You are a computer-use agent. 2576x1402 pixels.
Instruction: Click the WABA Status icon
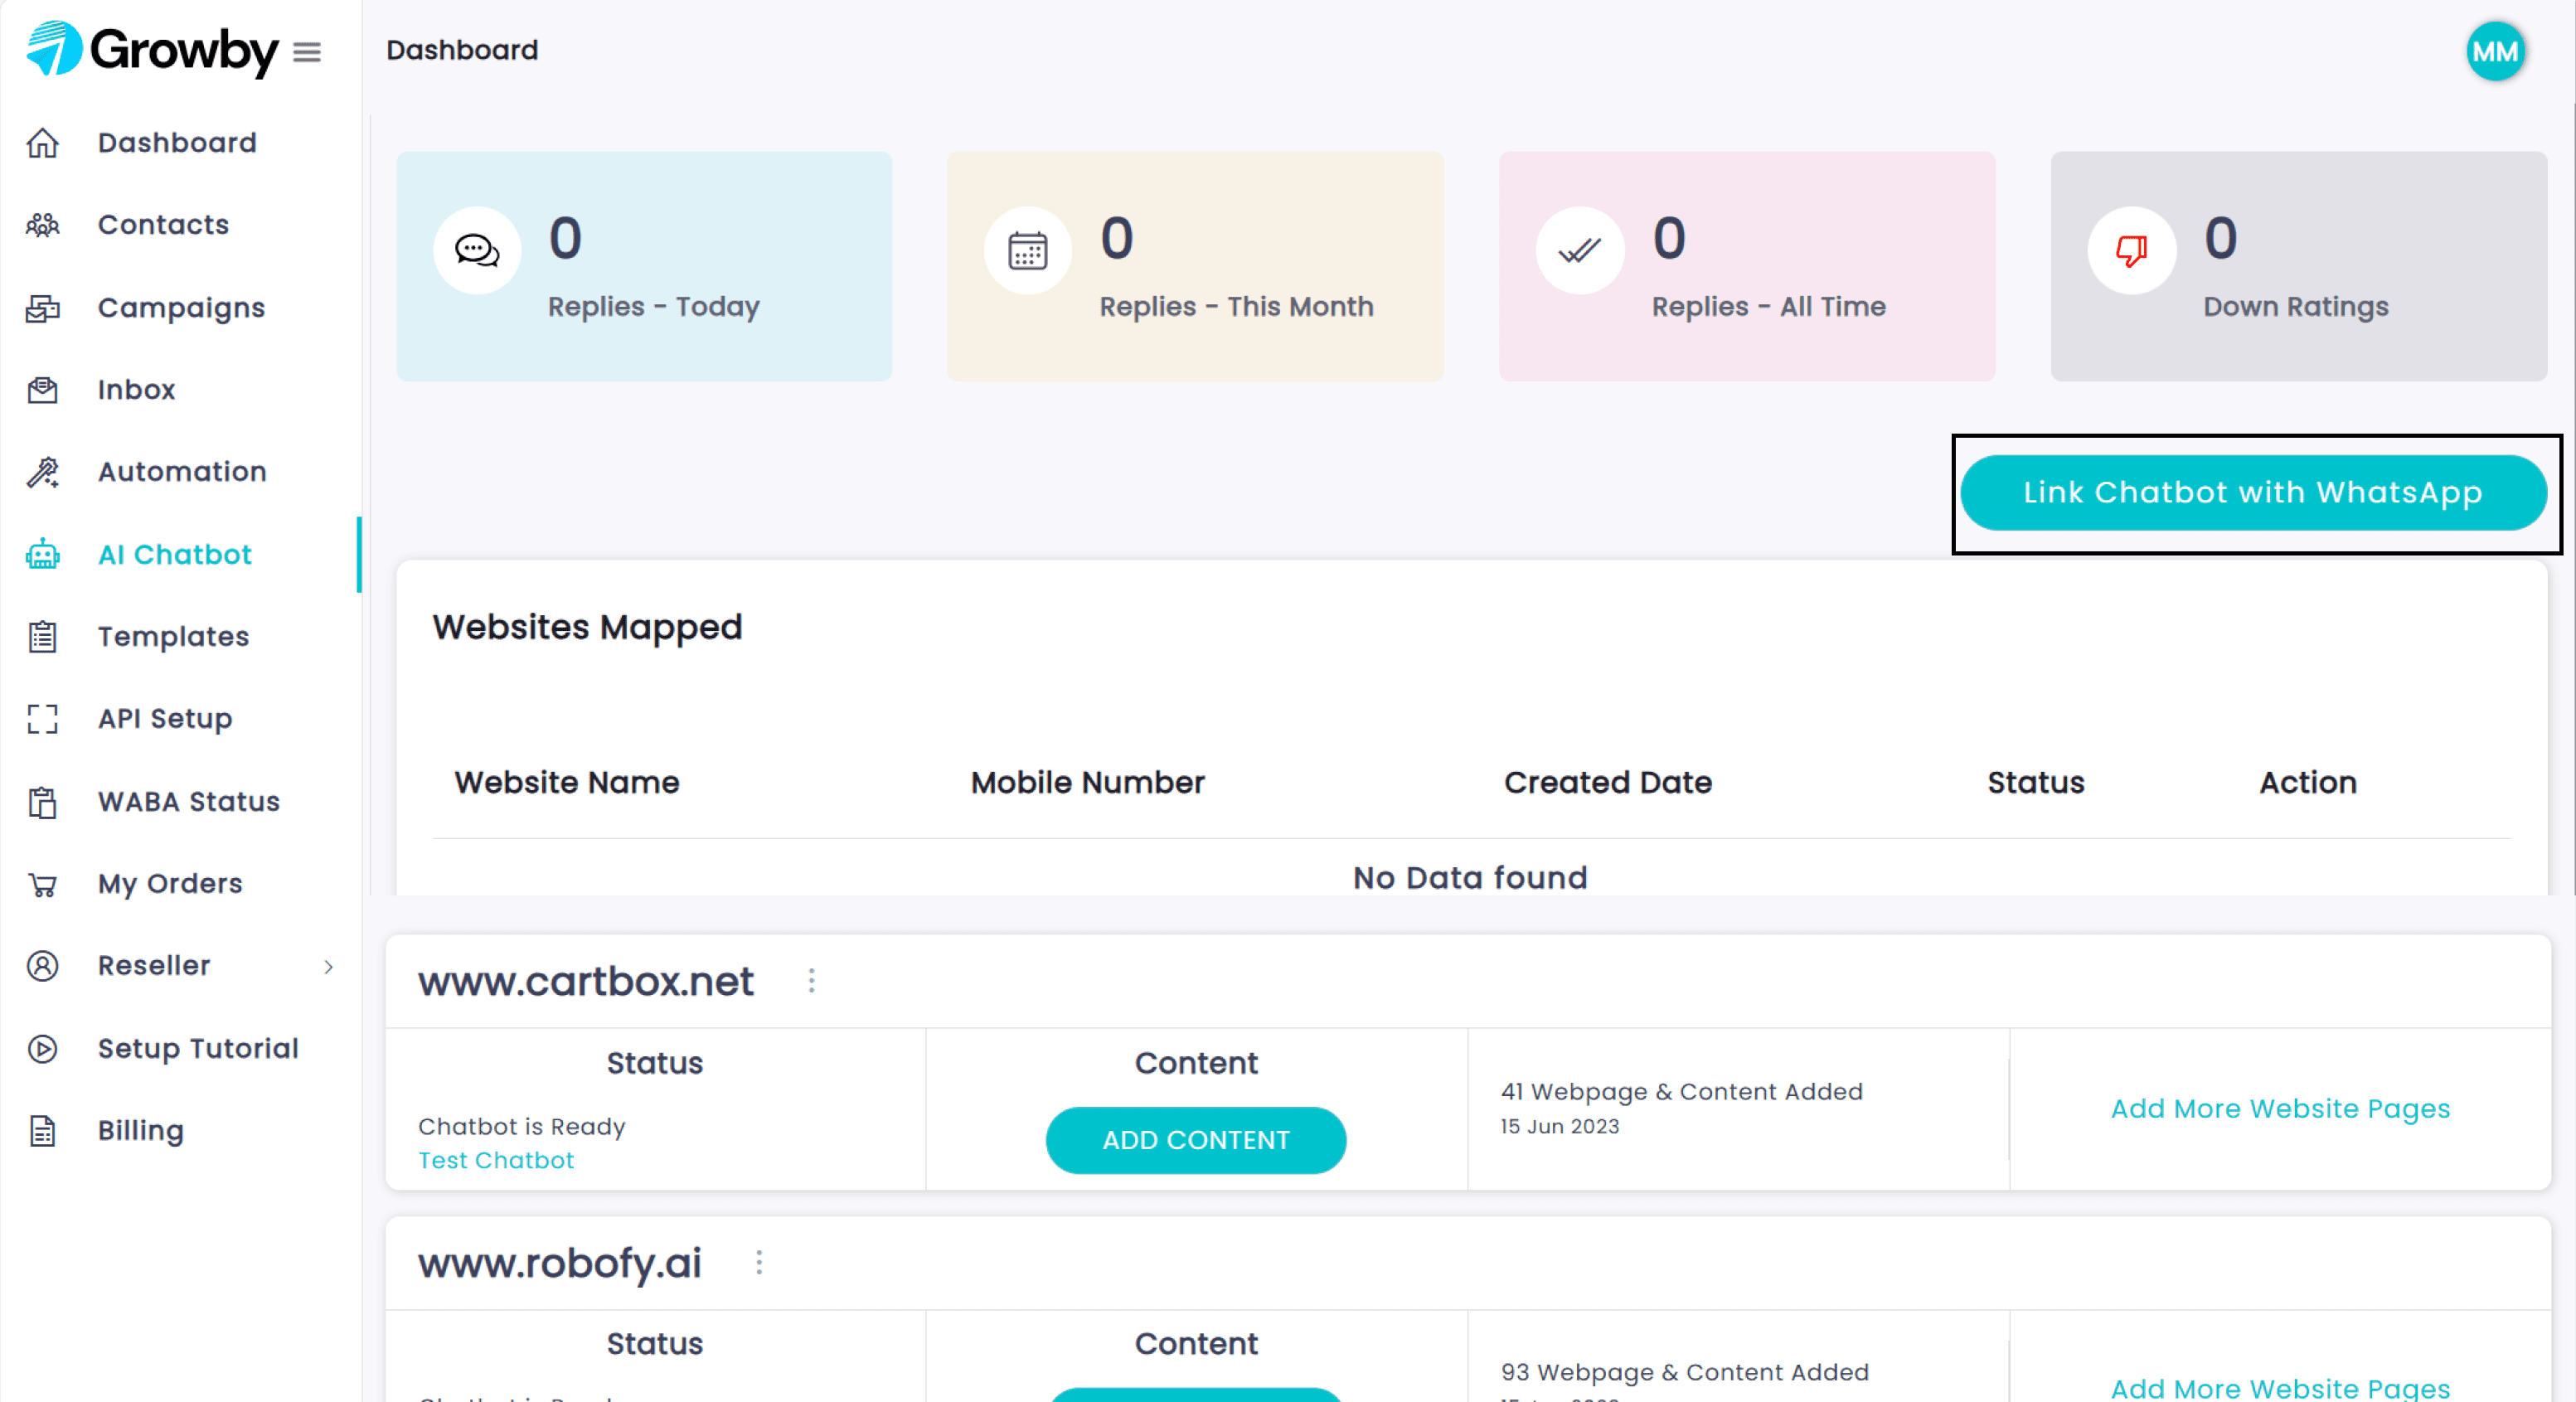coord(42,802)
